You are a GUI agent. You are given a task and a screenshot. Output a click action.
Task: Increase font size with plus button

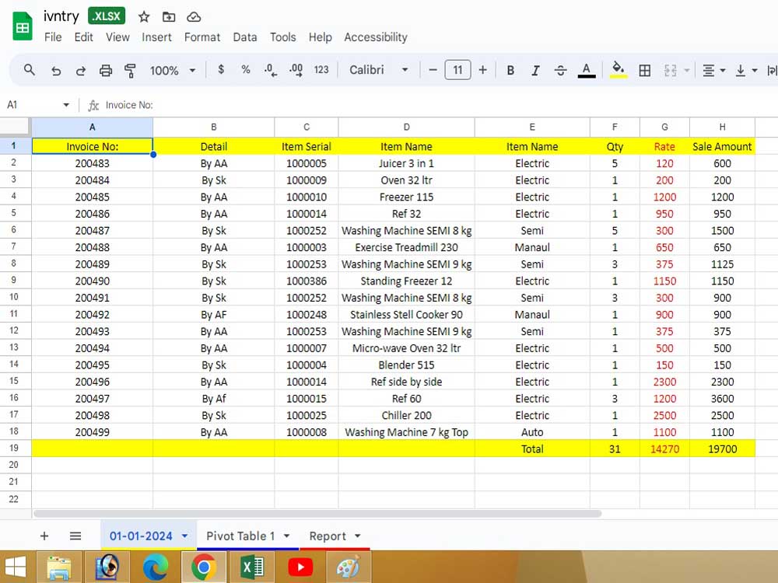coord(482,70)
